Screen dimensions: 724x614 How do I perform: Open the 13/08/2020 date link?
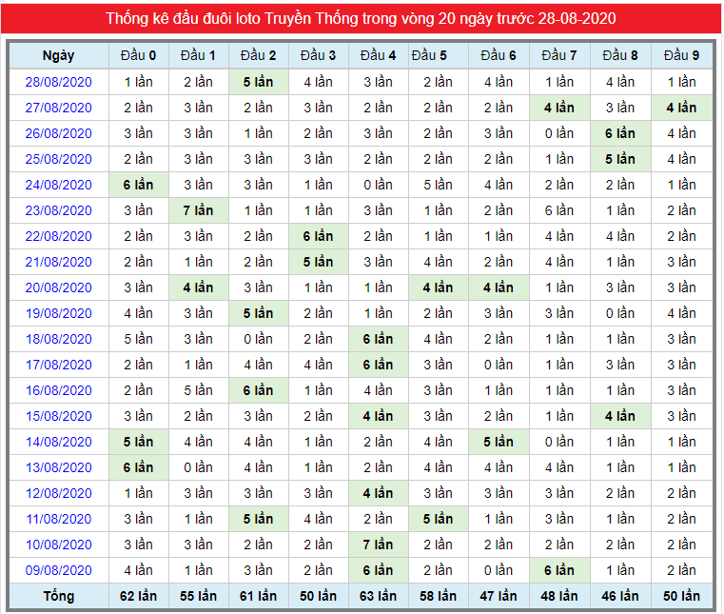[x=59, y=467]
